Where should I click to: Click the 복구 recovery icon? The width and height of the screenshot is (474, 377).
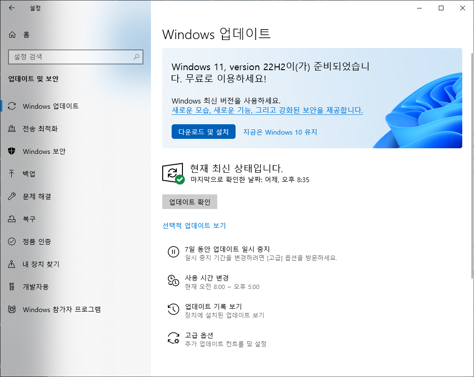tap(12, 219)
